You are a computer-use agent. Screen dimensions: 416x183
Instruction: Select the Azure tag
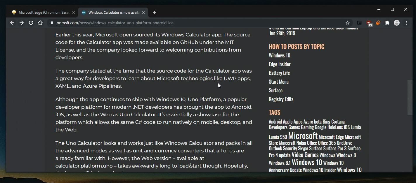tap(308, 122)
